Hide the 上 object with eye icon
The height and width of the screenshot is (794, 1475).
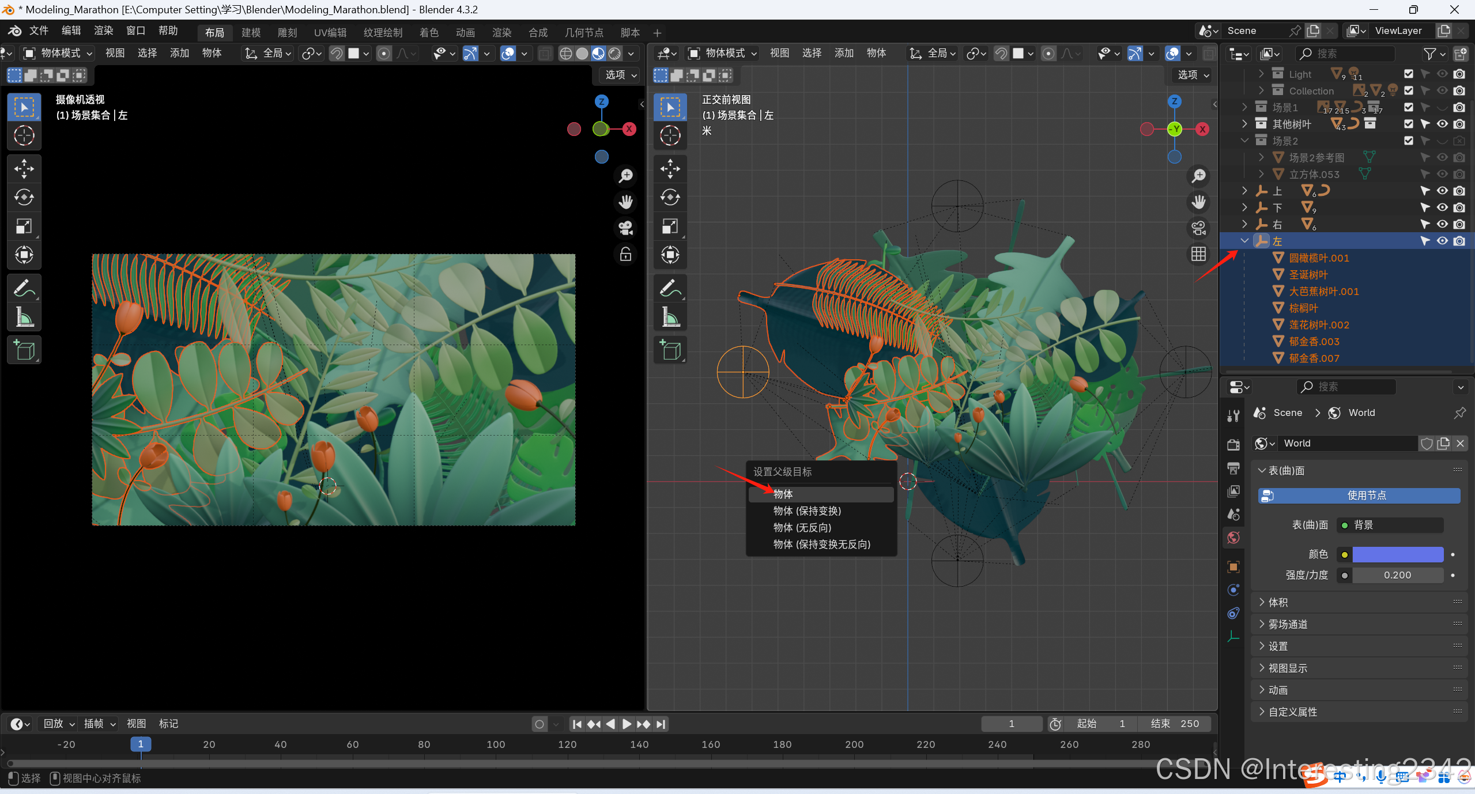1442,191
